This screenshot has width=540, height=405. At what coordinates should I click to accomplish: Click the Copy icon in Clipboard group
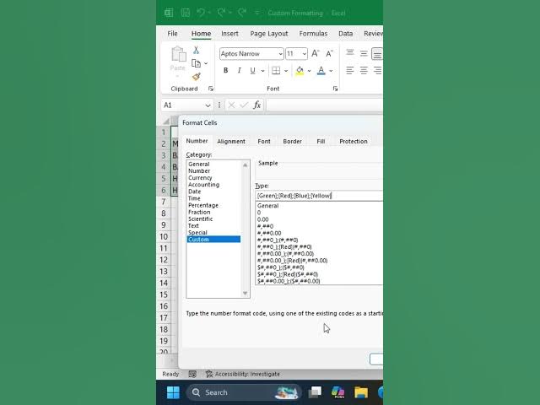[196, 63]
